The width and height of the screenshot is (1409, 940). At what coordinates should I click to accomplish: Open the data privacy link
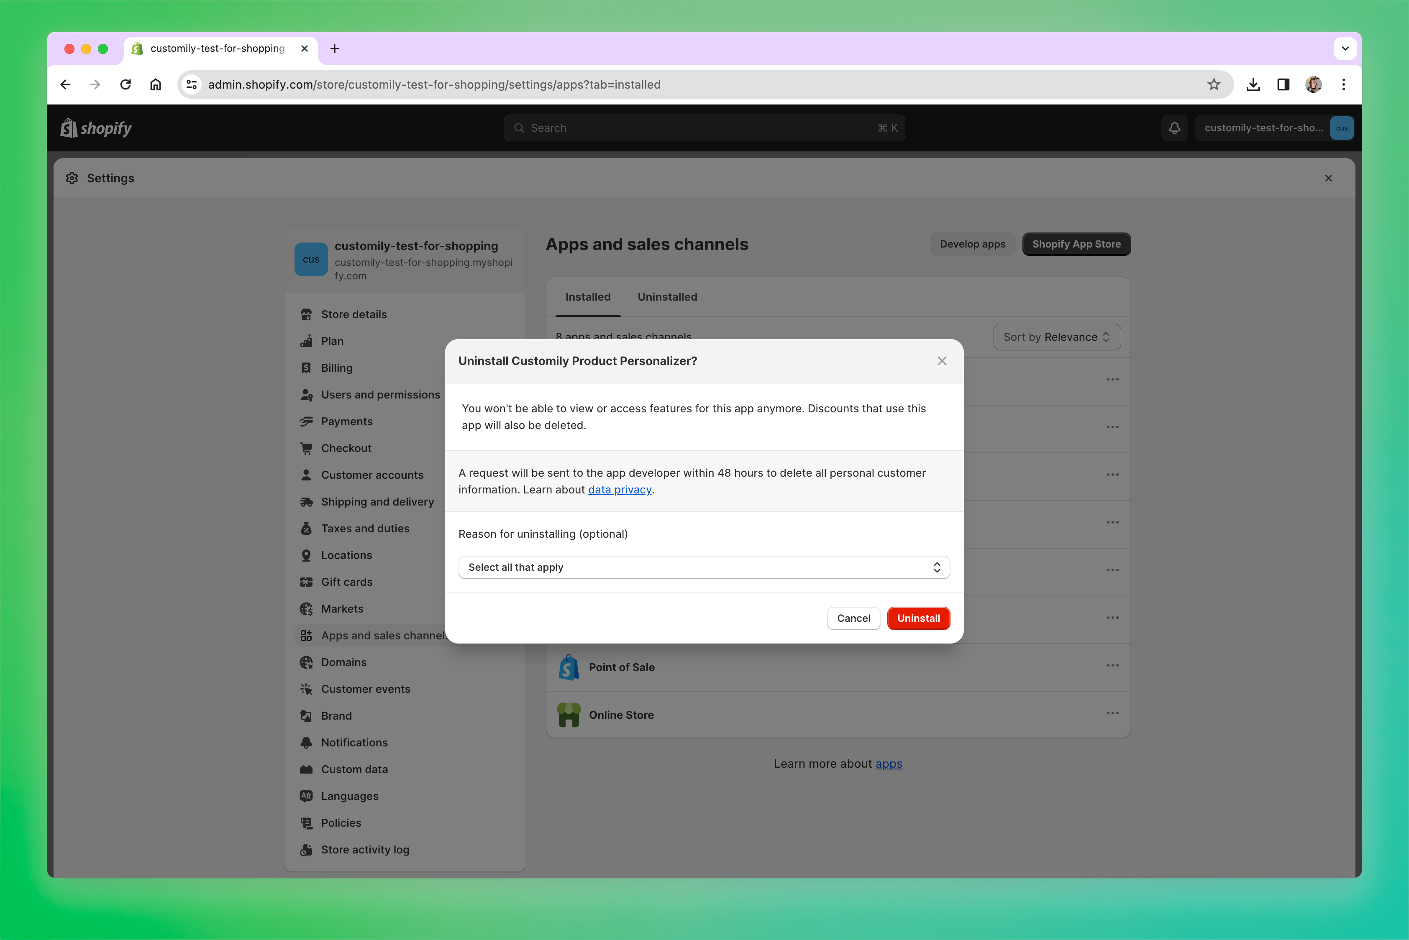pos(619,490)
